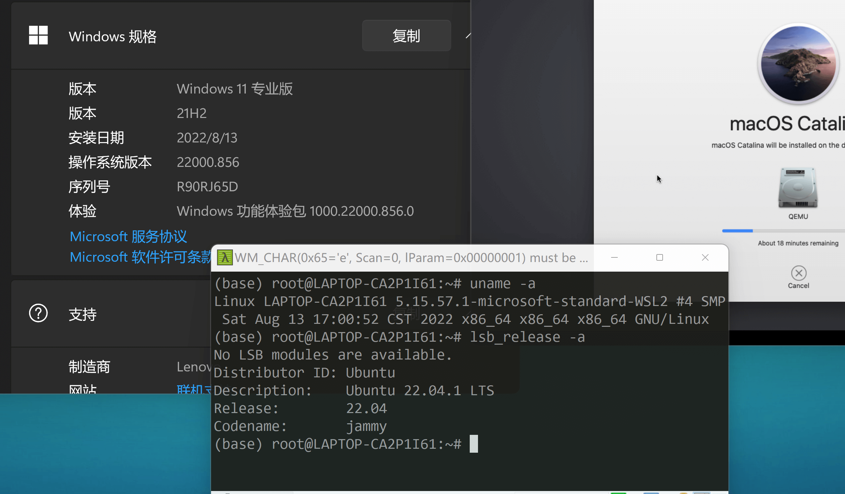Screen dimensions: 845x494
Task: Click the green spreadsheet icon in the taskbar
Action: click(619, 492)
